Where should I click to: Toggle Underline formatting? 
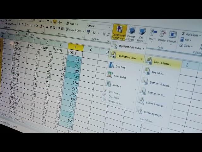tap(25, 24)
